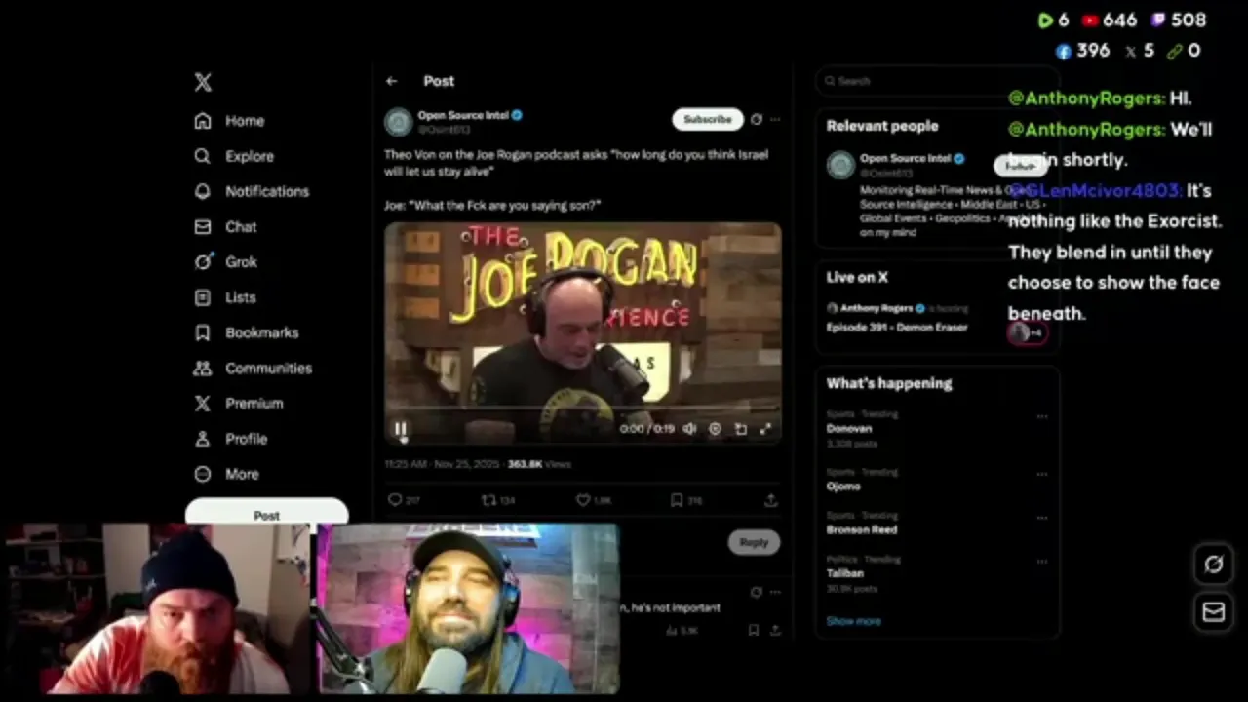Open video settings gear icon
The height and width of the screenshot is (702, 1248).
(715, 429)
